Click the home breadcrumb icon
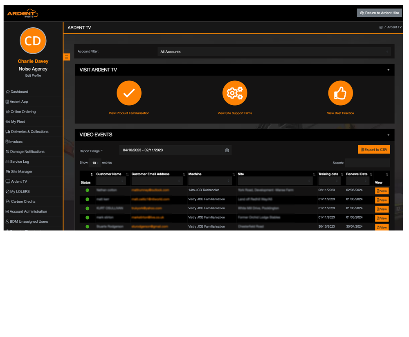Viewport: 409px width, 337px height. [381, 27]
